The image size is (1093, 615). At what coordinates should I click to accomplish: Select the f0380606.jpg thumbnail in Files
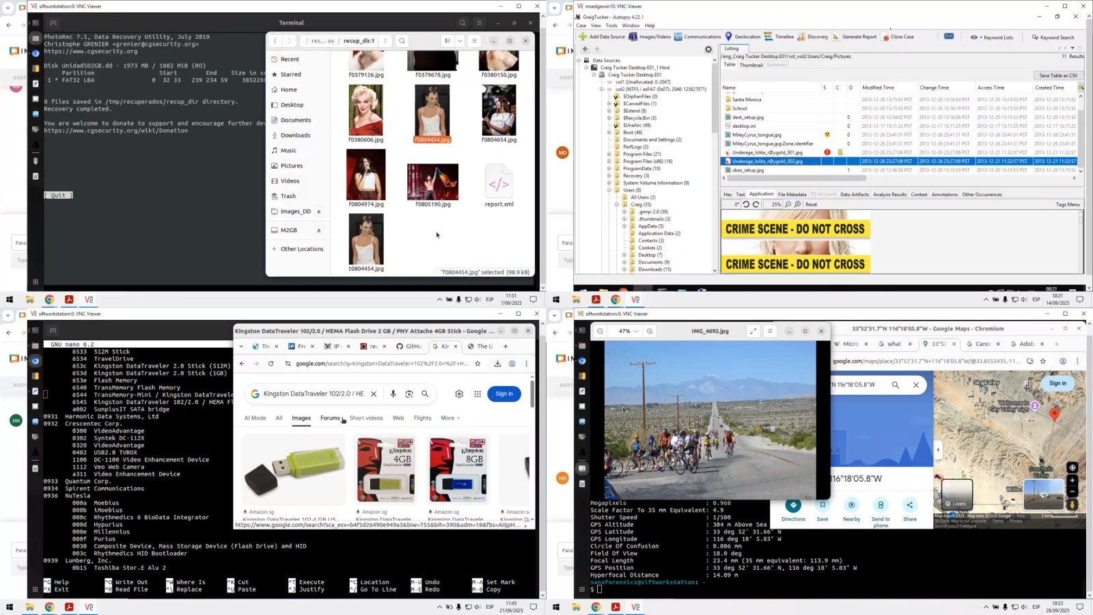(366, 111)
